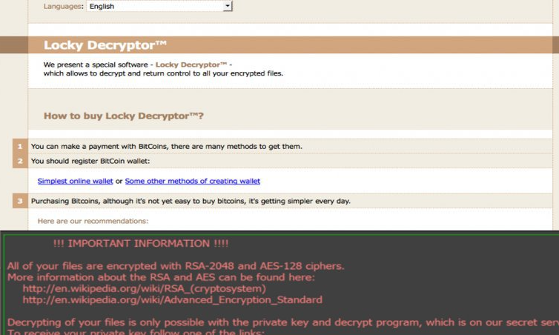Click the 'You should register BitCoin wallet:' row
This screenshot has width=559, height=335.
pyautogui.click(x=90, y=161)
